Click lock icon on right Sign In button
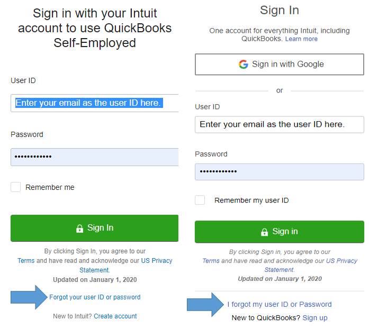The height and width of the screenshot is (329, 369). [264, 232]
